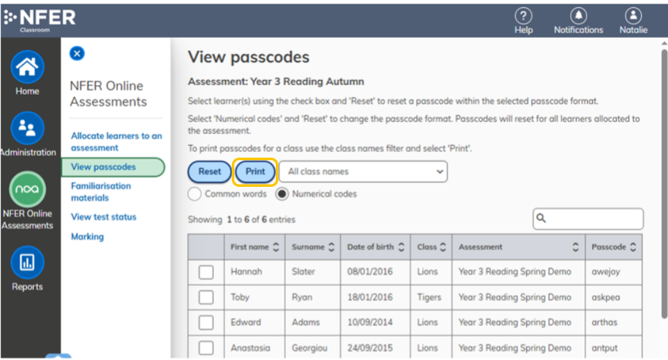The height and width of the screenshot is (360, 668).
Task: Open the Notifications bell icon
Action: pyautogui.click(x=578, y=16)
